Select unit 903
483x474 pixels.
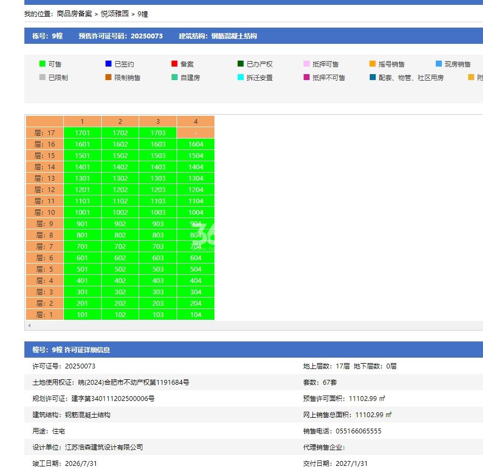point(158,224)
